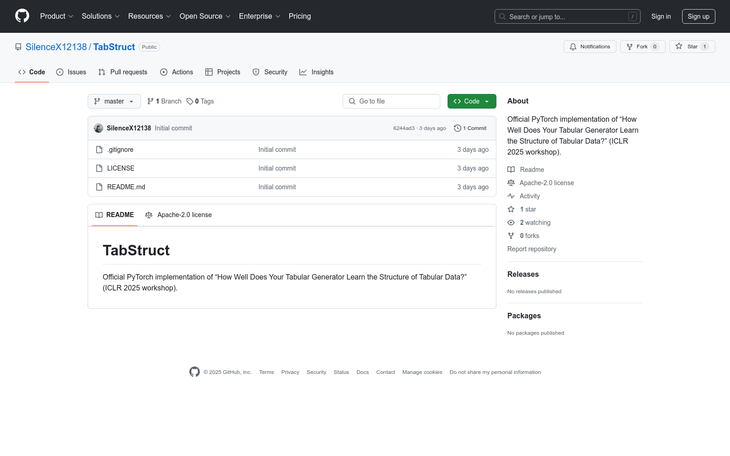Open the Enterprise dropdown
Viewport: 730px width, 456px height.
(x=260, y=16)
